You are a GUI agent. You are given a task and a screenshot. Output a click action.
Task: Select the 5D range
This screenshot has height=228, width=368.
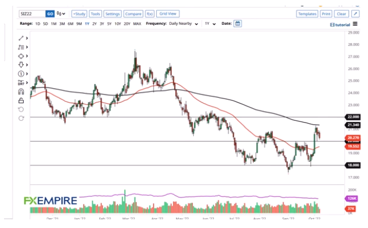[46, 24]
